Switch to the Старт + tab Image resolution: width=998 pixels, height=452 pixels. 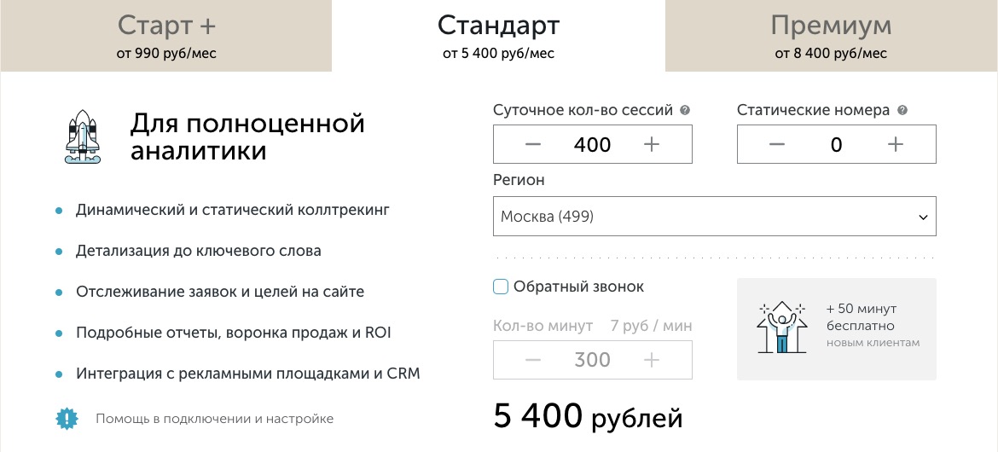[x=166, y=36]
